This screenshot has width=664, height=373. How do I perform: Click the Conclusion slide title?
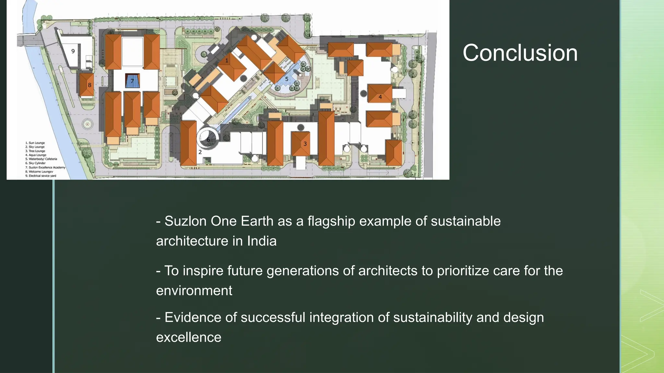[520, 53]
